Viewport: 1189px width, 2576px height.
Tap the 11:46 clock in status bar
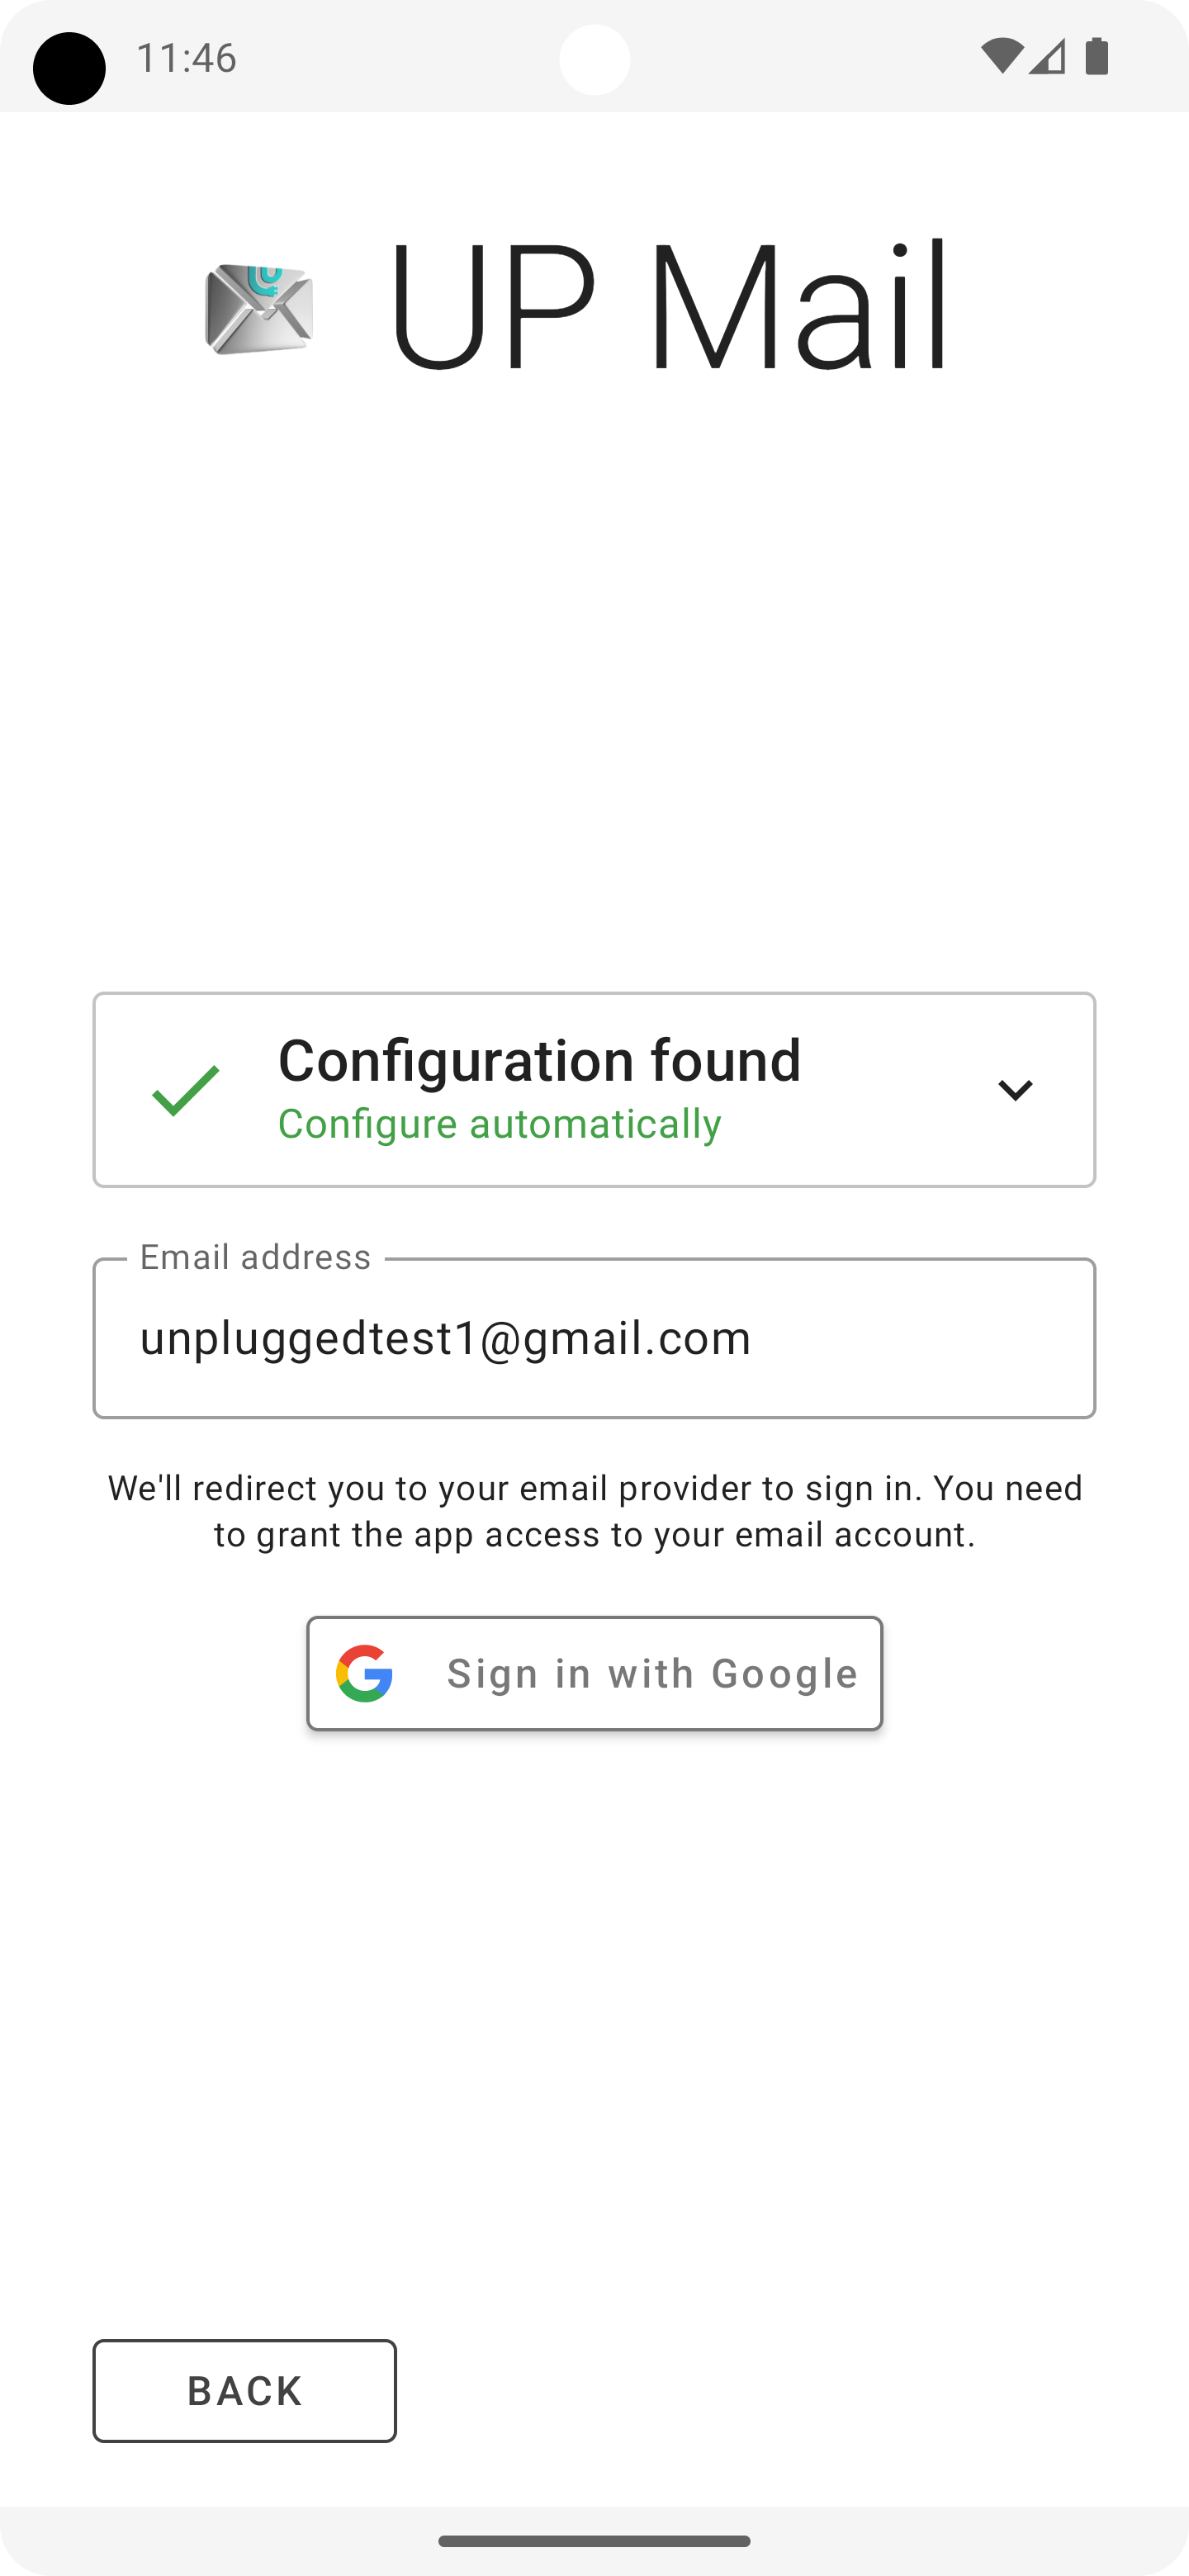(x=186, y=58)
